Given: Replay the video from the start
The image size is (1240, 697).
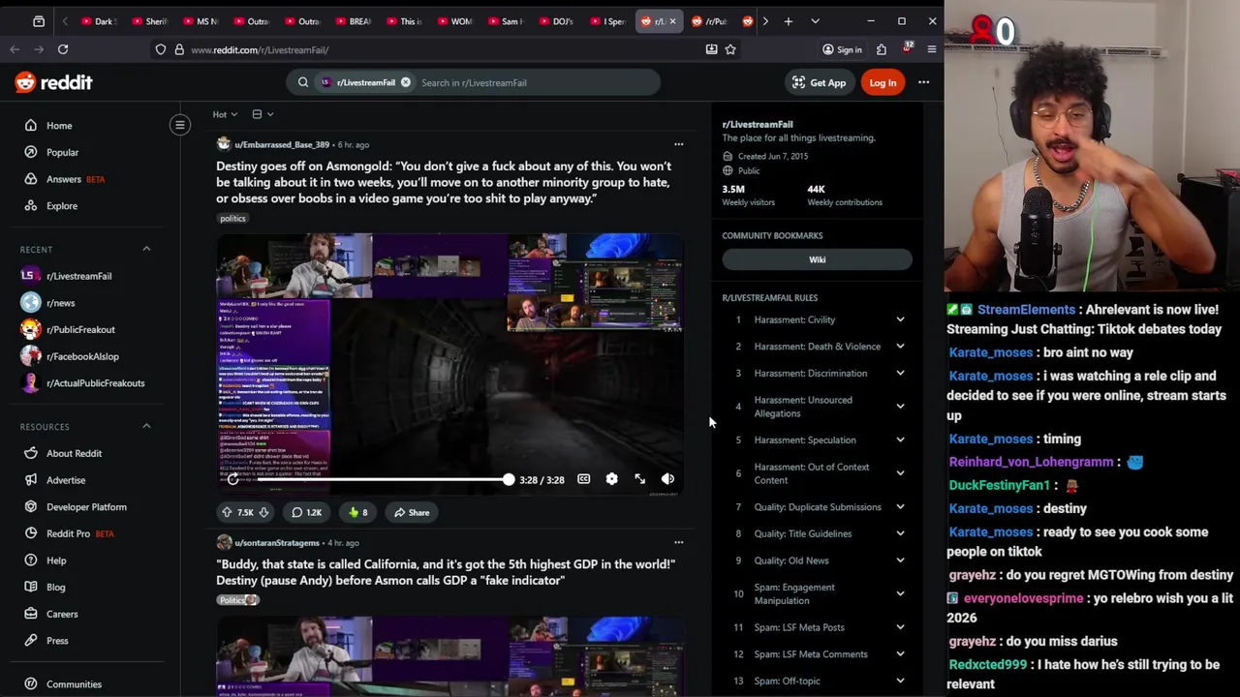Looking at the screenshot, I should pos(232,479).
